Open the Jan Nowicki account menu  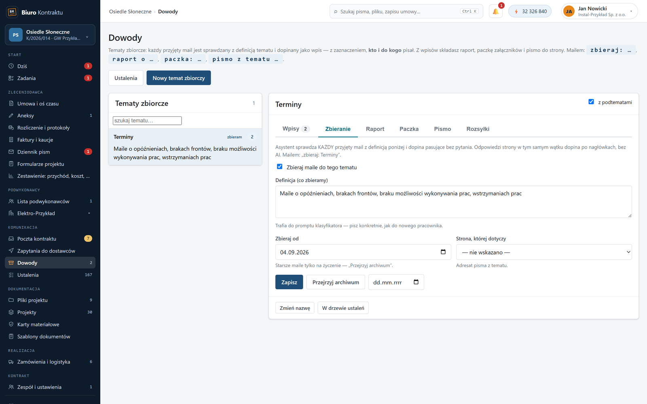599,11
